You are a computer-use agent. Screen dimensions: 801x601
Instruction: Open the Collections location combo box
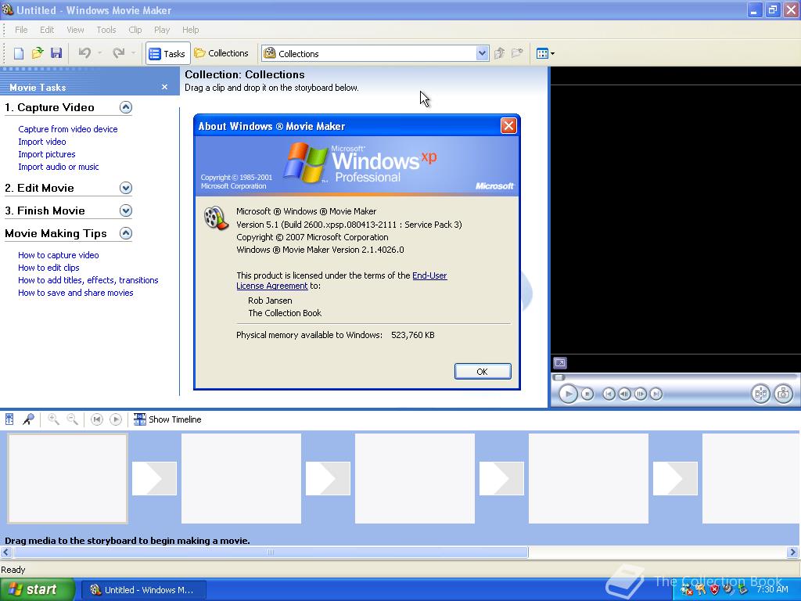[375, 53]
